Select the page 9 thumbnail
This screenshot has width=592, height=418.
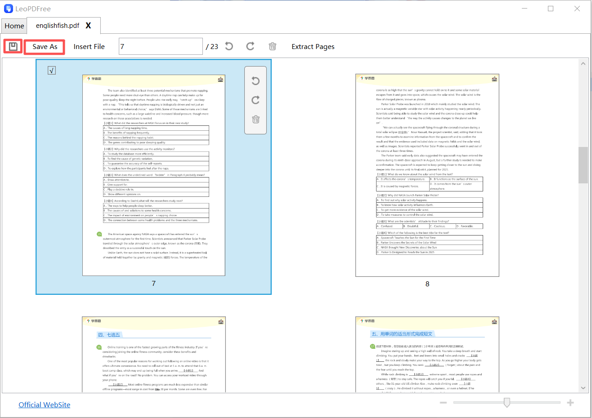coord(153,355)
